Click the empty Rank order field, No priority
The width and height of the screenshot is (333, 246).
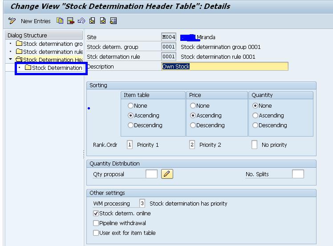pos(254,145)
